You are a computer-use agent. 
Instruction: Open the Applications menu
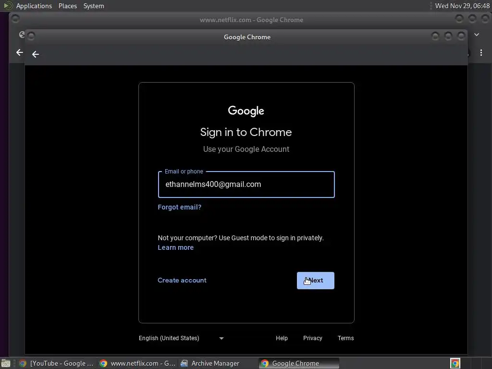click(34, 6)
